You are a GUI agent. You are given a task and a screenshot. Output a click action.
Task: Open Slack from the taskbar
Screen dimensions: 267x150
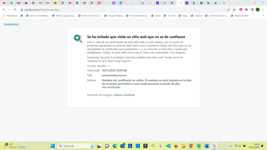point(161,146)
